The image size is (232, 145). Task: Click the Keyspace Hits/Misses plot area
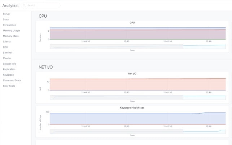pyautogui.click(x=138, y=118)
